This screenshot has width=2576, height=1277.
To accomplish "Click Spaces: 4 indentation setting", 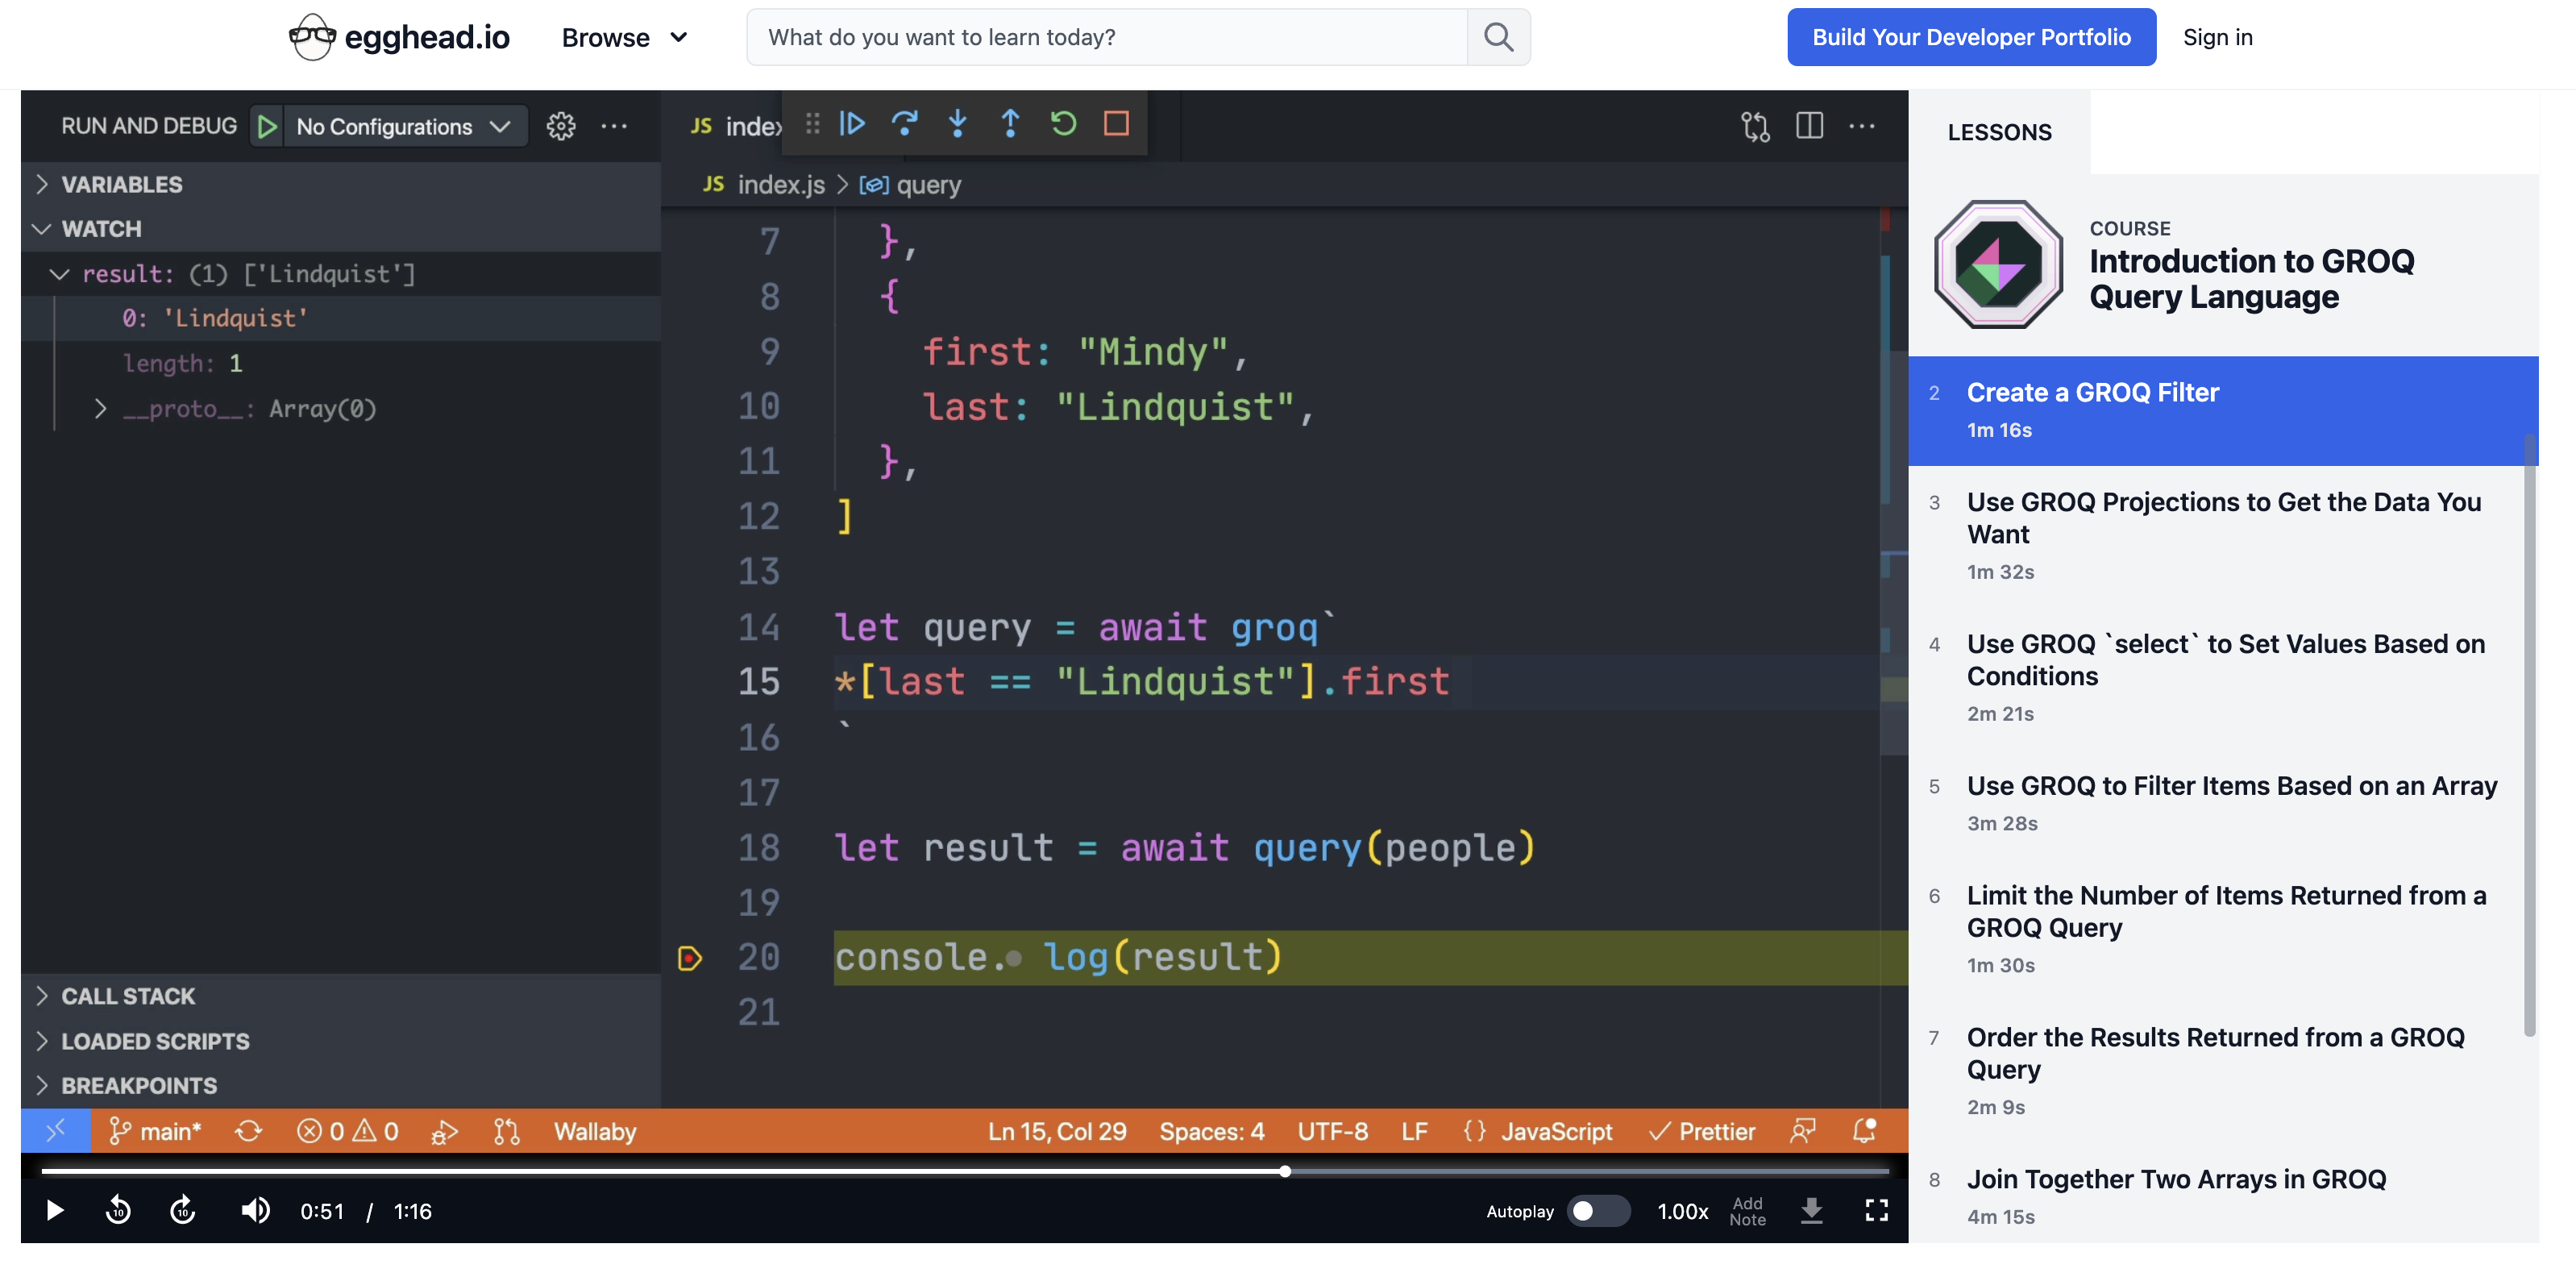I will [1212, 1131].
